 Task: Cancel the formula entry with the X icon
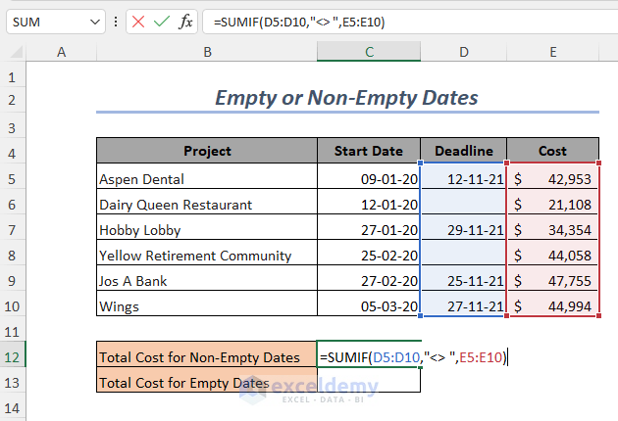[138, 22]
